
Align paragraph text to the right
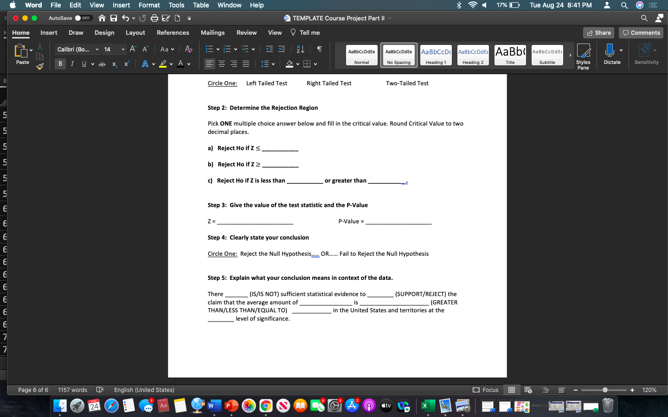(x=234, y=64)
